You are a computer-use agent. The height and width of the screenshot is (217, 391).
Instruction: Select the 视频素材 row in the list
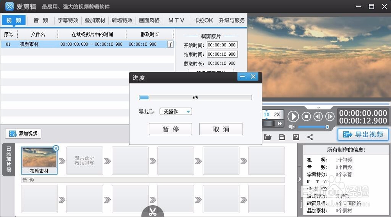pos(87,44)
